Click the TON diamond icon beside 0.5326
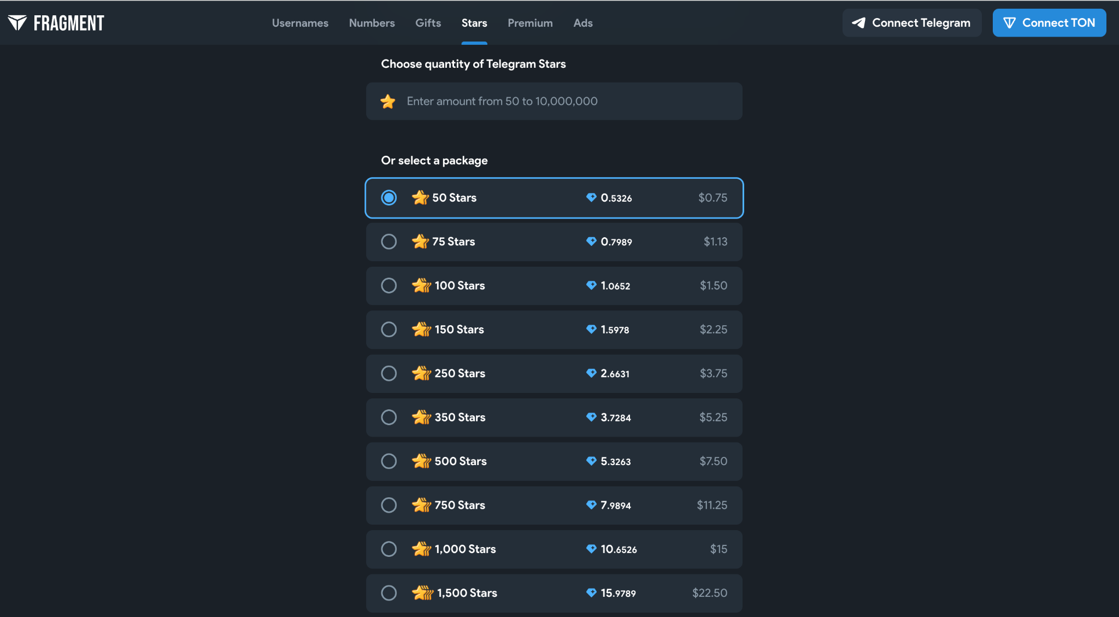The height and width of the screenshot is (617, 1119). [x=591, y=197]
